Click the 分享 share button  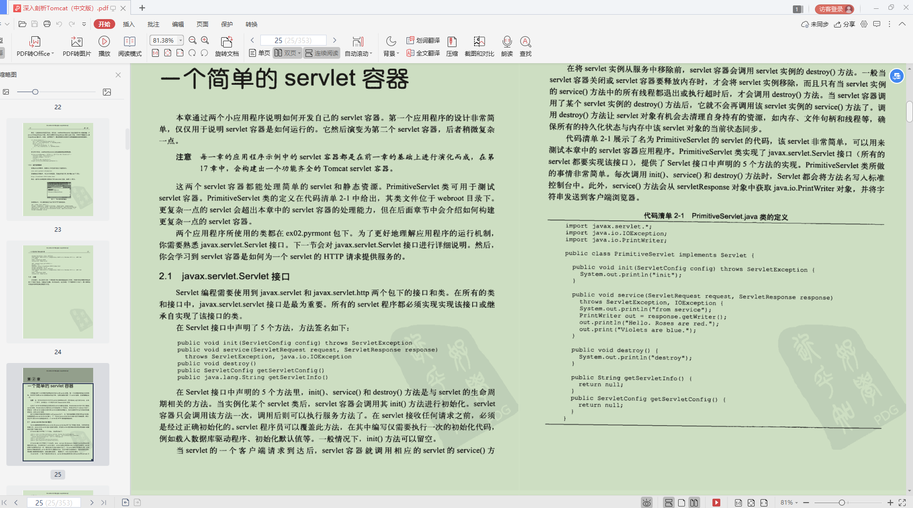point(844,24)
